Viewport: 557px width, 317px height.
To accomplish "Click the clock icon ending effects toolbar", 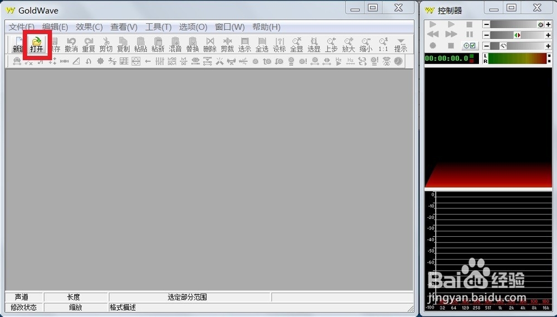I will 399,61.
